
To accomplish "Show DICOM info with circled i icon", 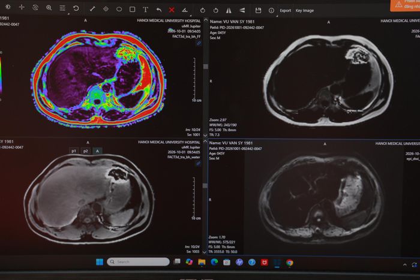I will pos(271,10).
